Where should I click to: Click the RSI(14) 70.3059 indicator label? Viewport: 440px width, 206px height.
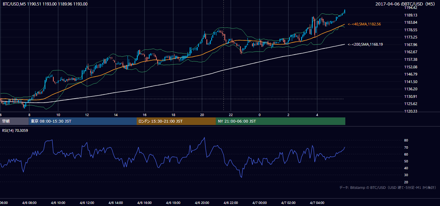click(x=15, y=131)
